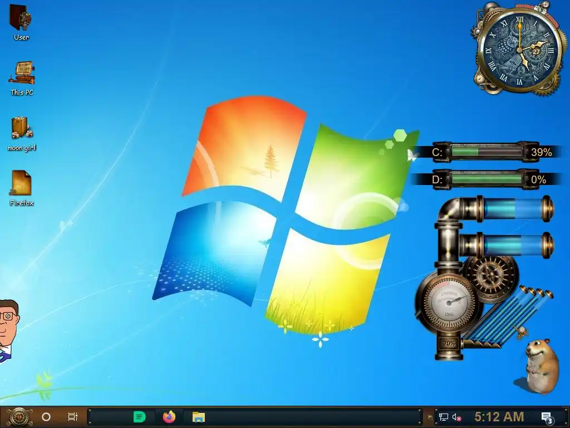
Task: Open the Firefox desktop shortcut
Action: 22,188
